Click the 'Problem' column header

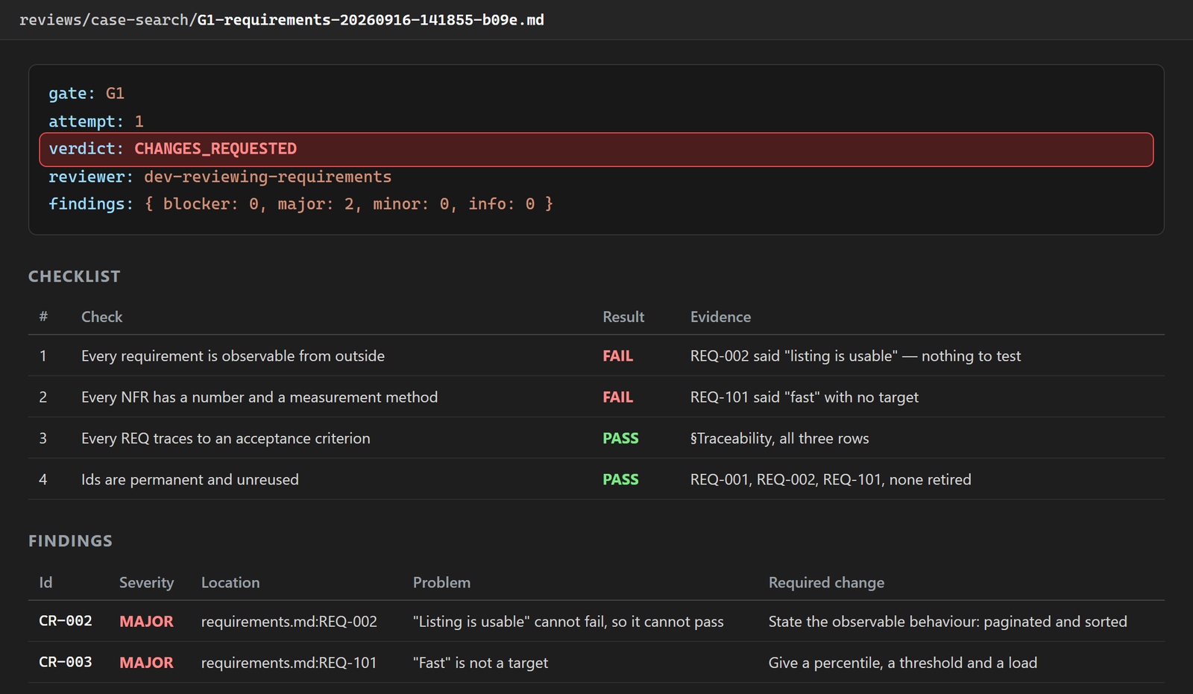(441, 583)
